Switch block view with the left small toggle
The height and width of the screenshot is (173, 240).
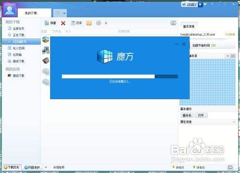pyautogui.click(x=228, y=56)
